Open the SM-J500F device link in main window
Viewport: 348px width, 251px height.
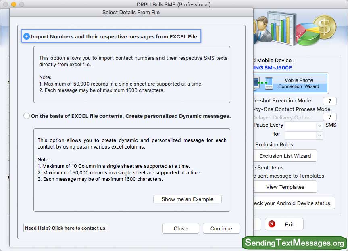(273, 67)
